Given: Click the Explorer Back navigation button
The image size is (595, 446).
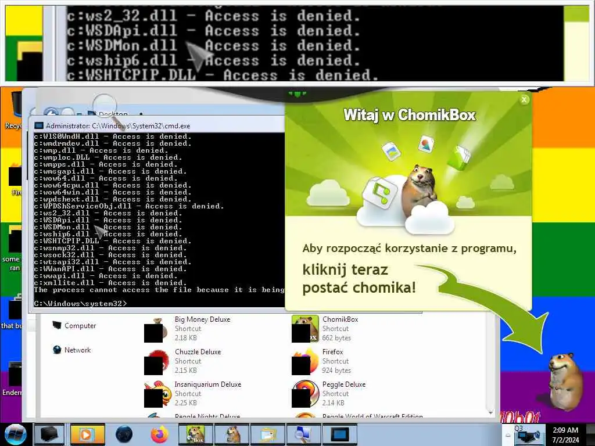Looking at the screenshot, I should pos(51,112).
